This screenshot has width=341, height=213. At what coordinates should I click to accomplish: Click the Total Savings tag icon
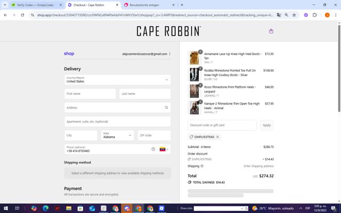click(x=190, y=182)
